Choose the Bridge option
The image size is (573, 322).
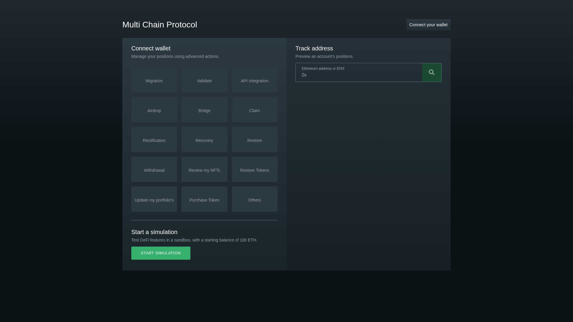click(204, 110)
